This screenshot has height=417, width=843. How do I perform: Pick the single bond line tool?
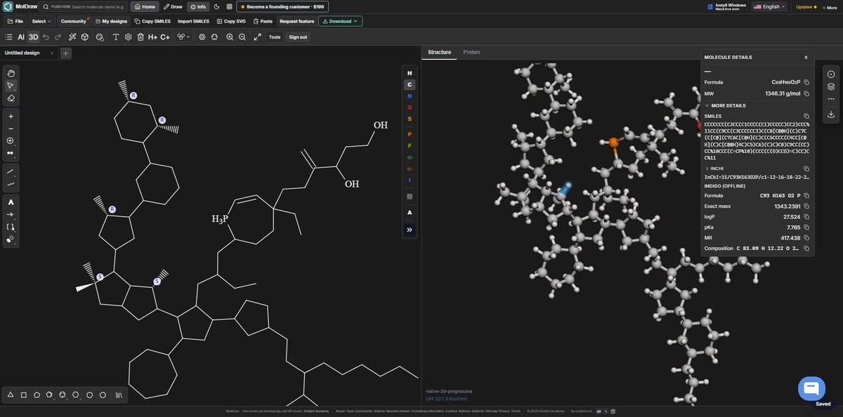[x=11, y=171]
